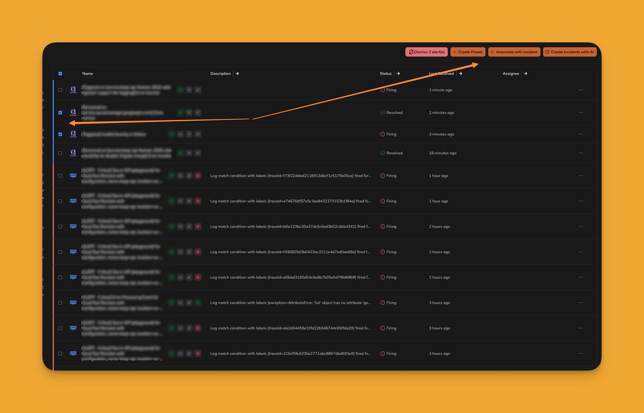
Task: Click note edit icon on traceId=e74676 alert row
Action: click(189, 201)
